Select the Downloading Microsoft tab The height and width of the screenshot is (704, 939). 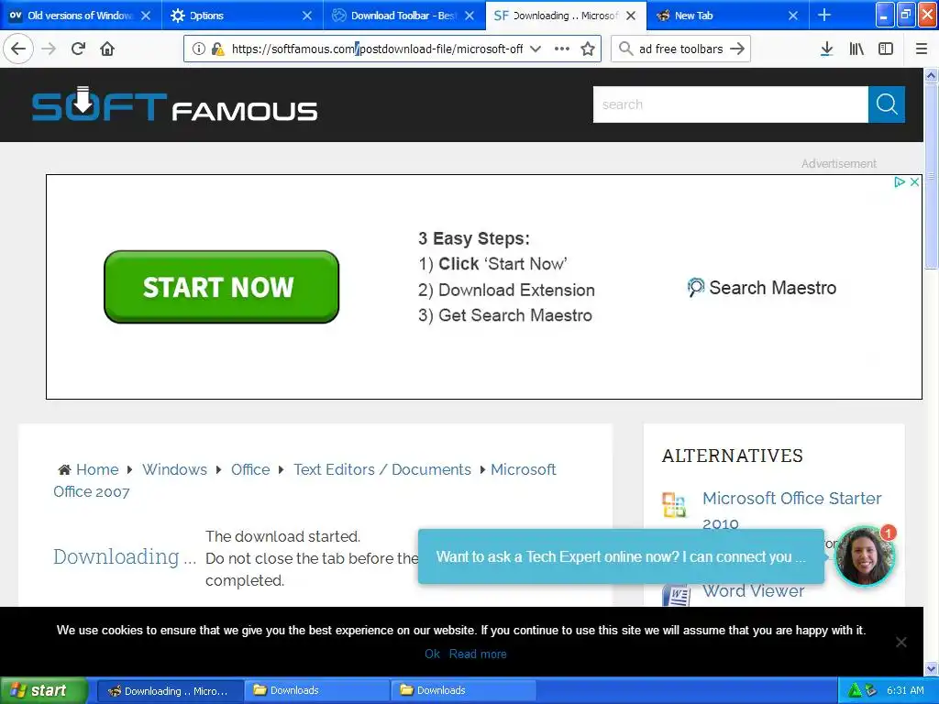point(566,15)
